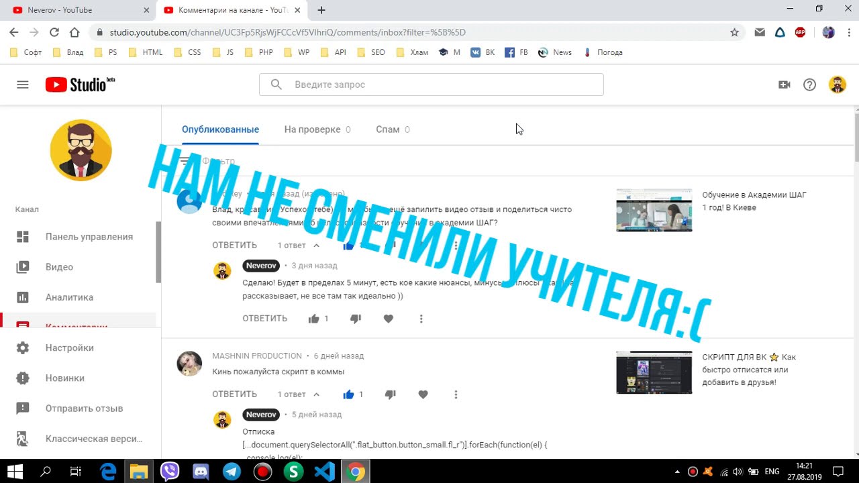Collapse the 1 ответ thread under MASHNIN comment
The width and height of the screenshot is (859, 483).
click(x=299, y=394)
